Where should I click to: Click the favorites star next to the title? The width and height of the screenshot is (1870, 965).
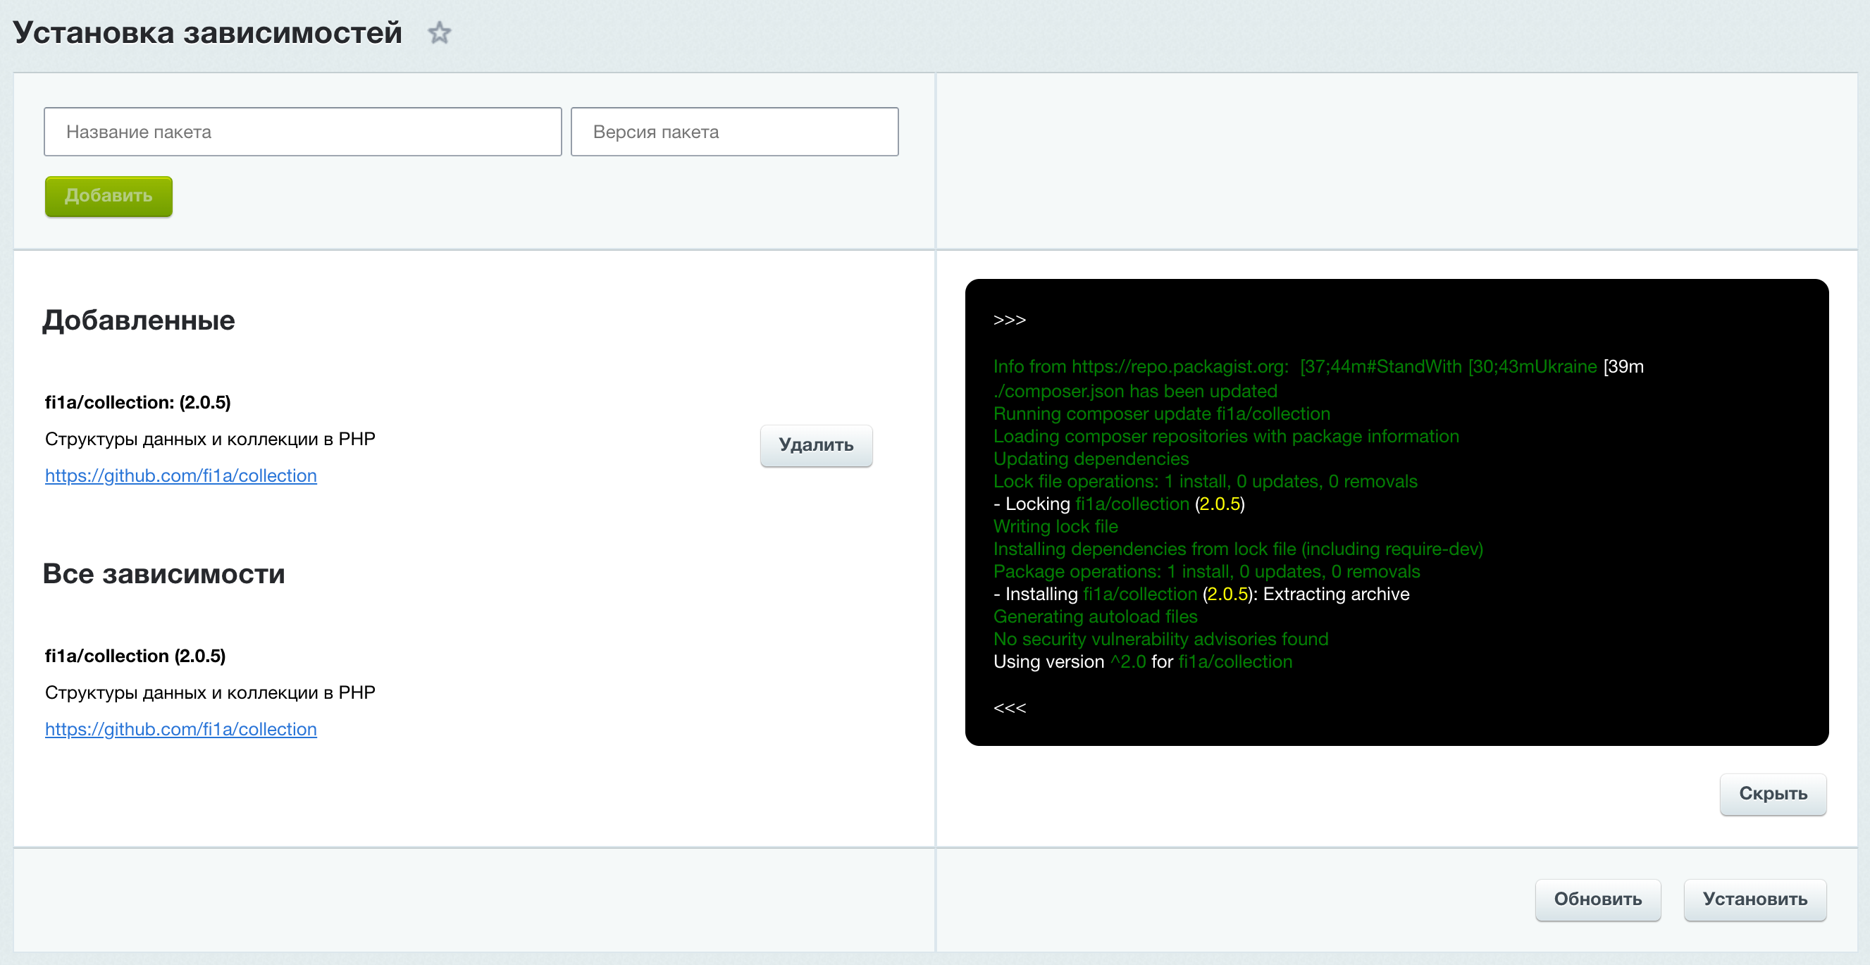point(439,32)
